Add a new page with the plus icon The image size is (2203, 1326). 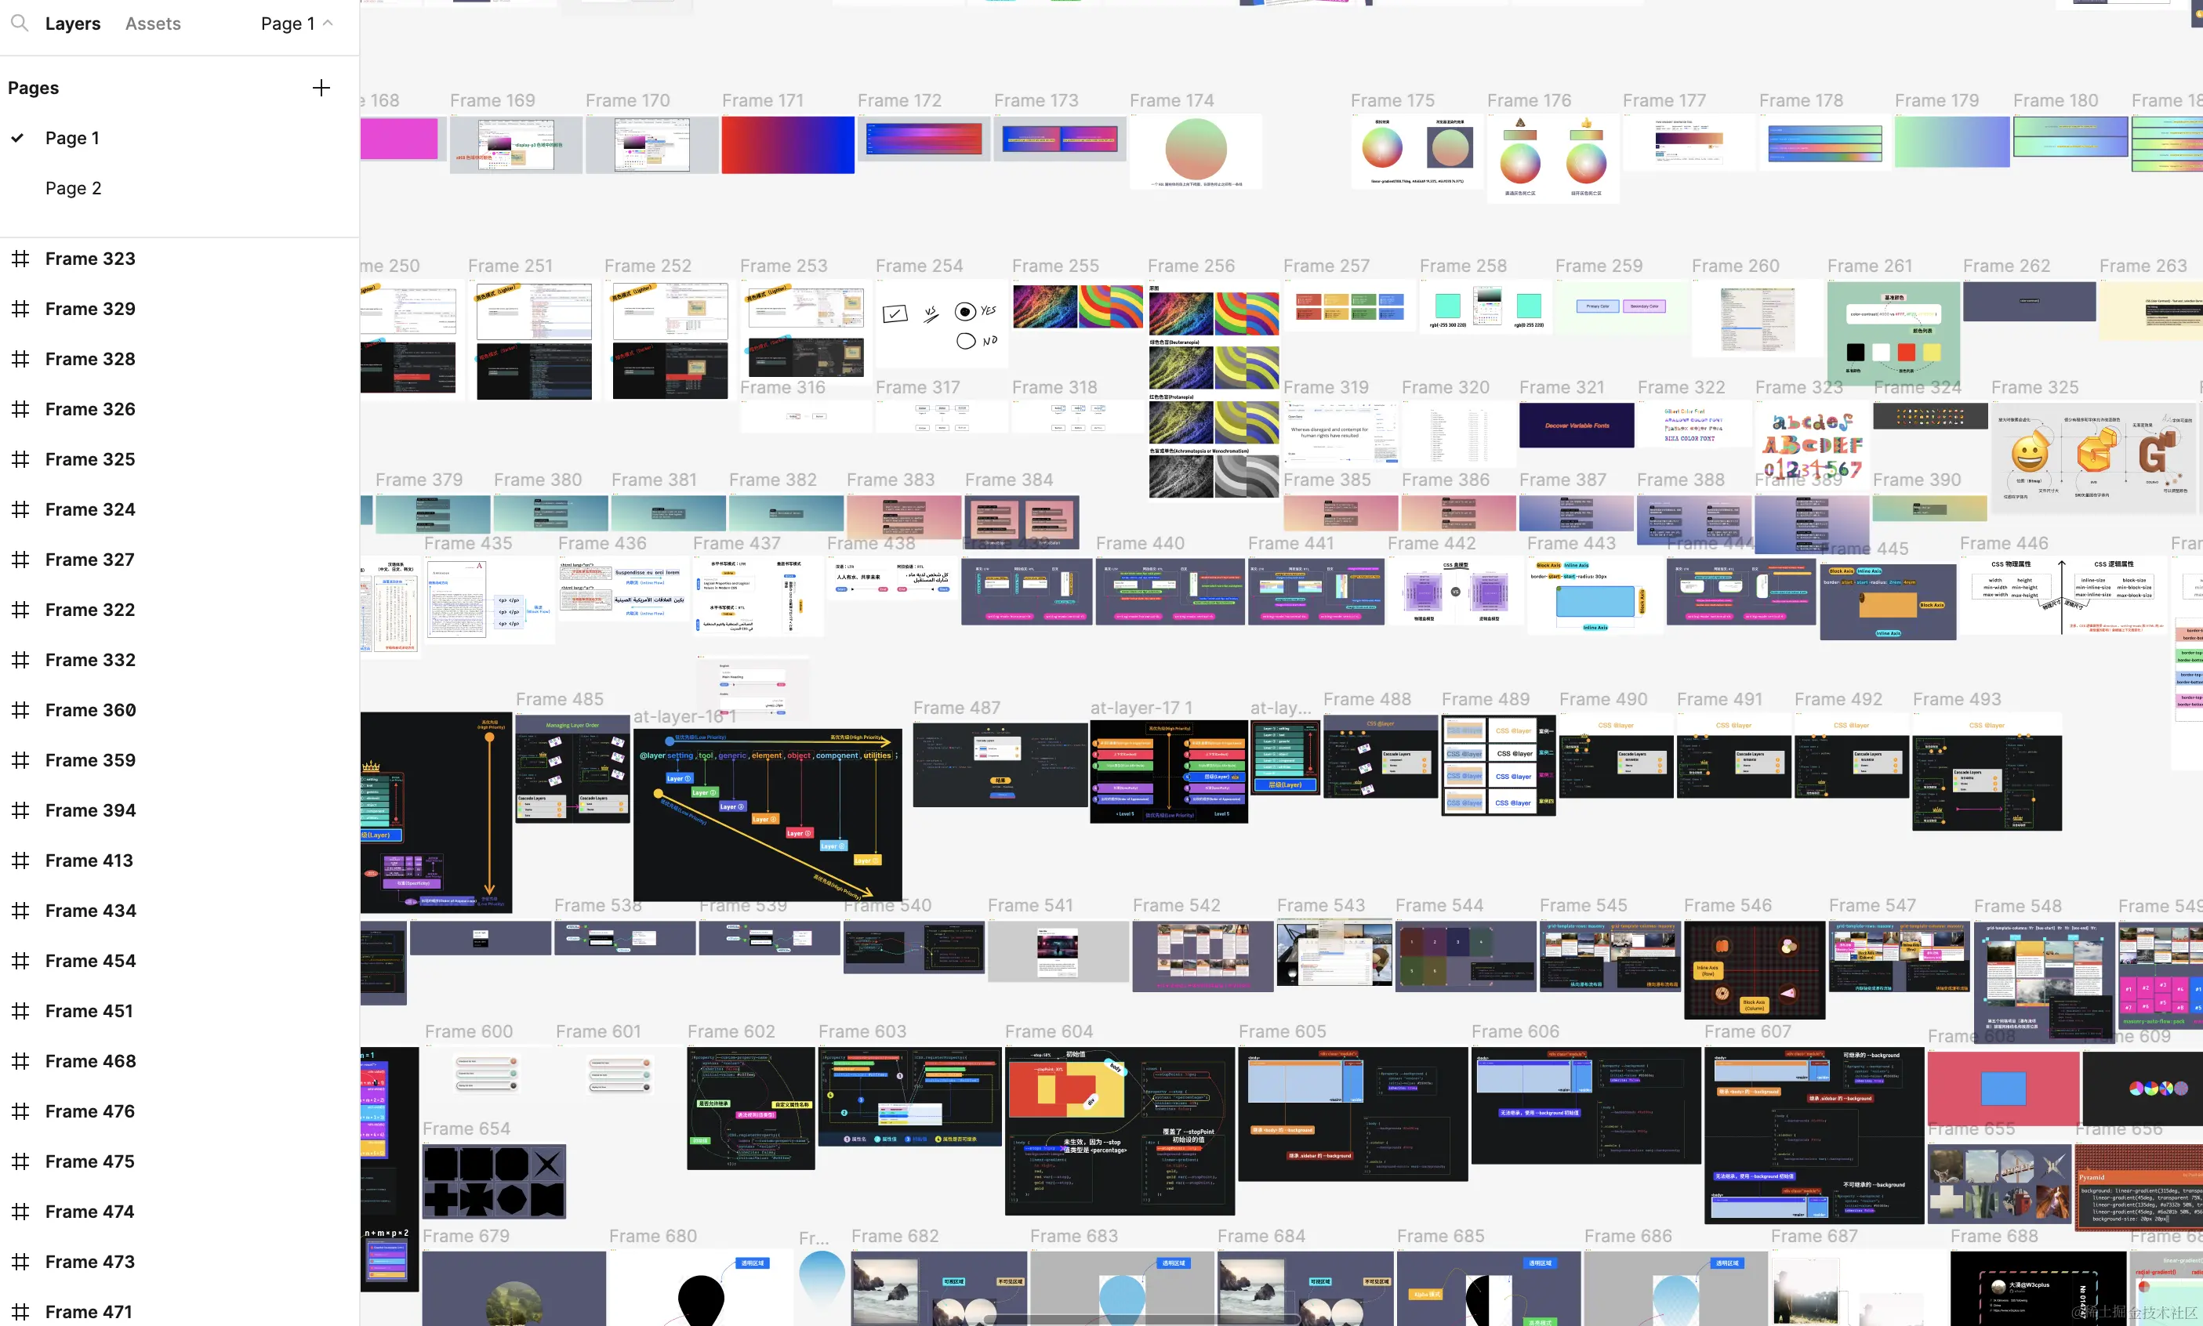pos(321,88)
